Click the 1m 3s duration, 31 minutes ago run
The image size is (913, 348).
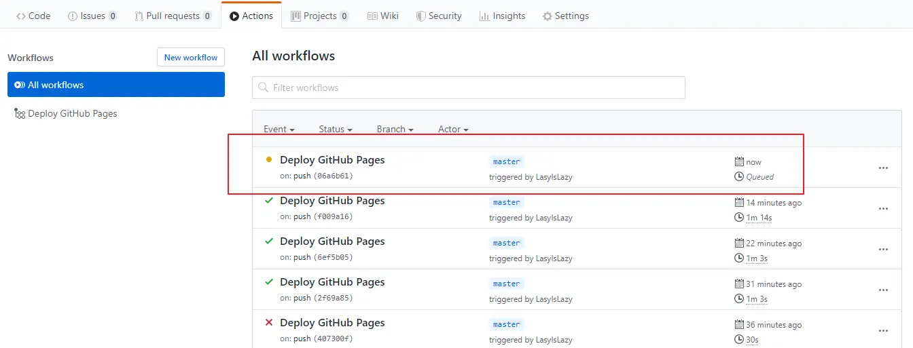pos(757,299)
